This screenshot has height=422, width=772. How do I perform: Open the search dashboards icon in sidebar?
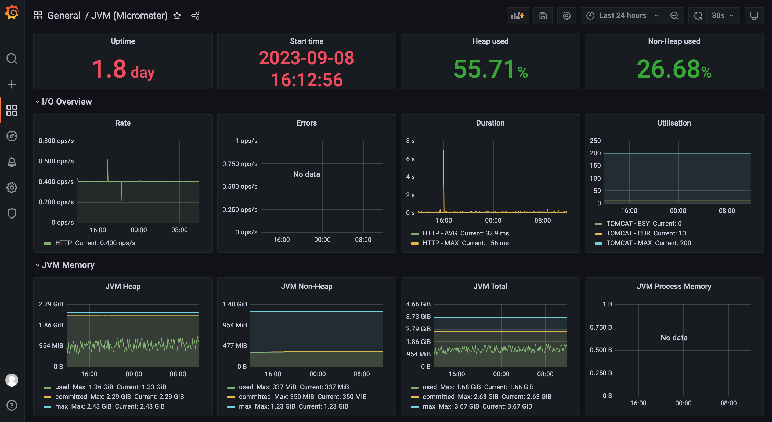click(x=12, y=59)
